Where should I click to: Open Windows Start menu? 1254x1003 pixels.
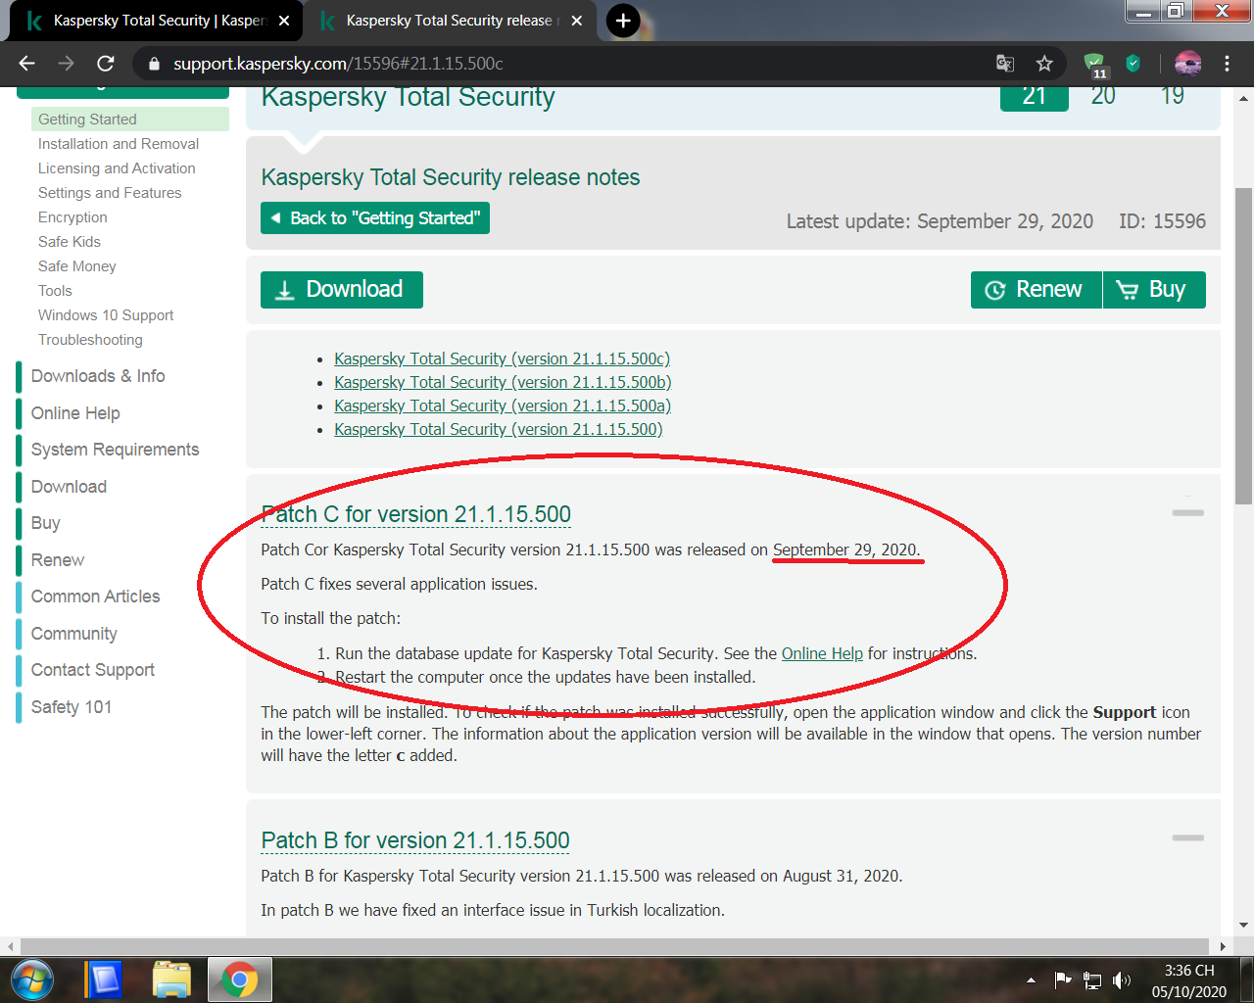(x=31, y=979)
